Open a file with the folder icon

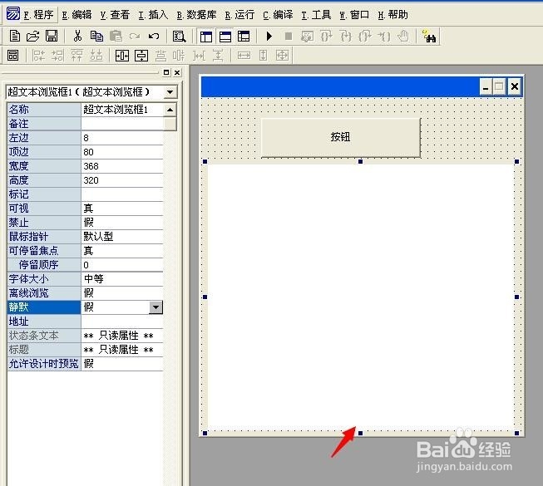point(33,36)
